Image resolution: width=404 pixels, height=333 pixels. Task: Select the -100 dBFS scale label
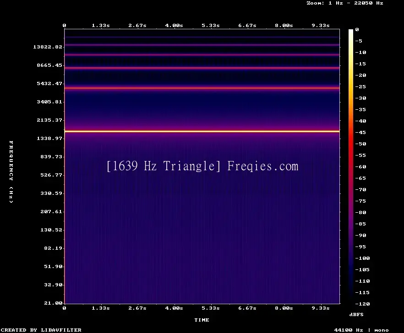[362, 258]
